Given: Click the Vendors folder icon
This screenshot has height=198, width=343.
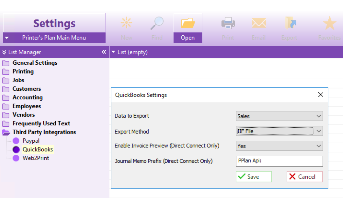Looking at the screenshot, I should pos(6,115).
